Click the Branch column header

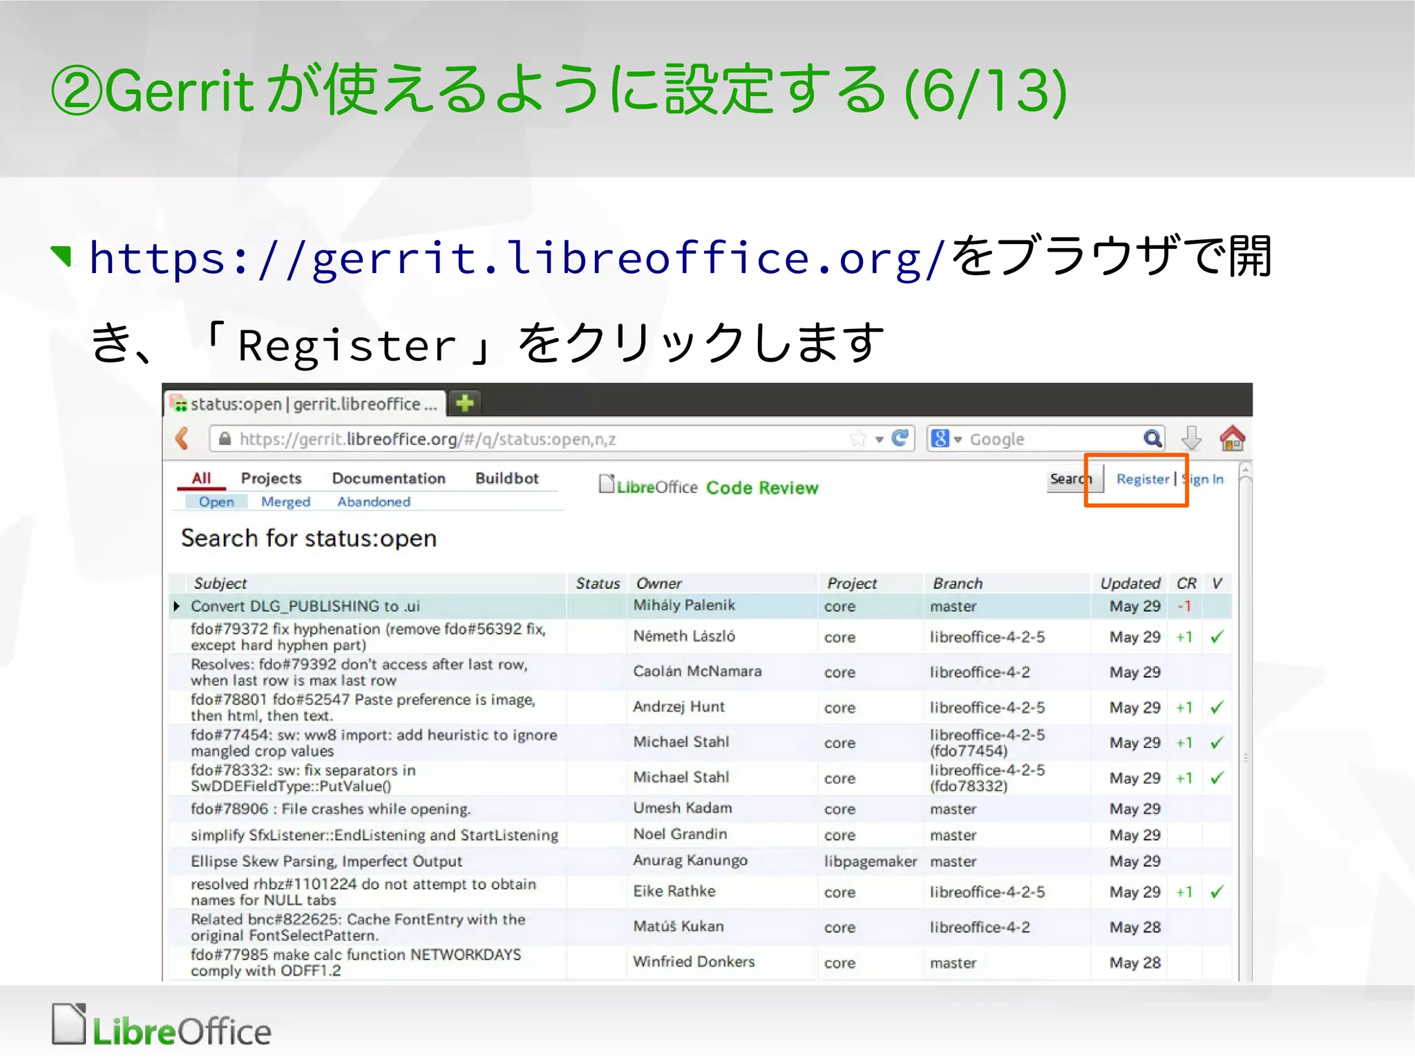[958, 583]
